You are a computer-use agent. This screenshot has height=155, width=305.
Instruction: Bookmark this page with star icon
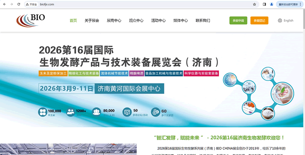coord(254,4)
